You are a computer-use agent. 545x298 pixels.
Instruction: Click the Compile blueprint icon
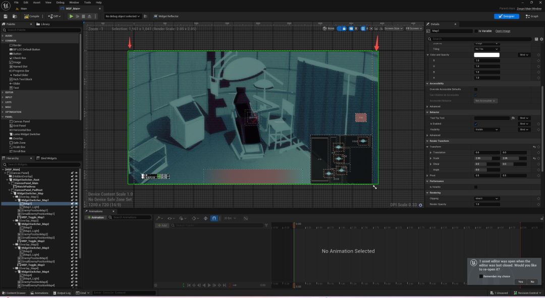[x=26, y=16]
